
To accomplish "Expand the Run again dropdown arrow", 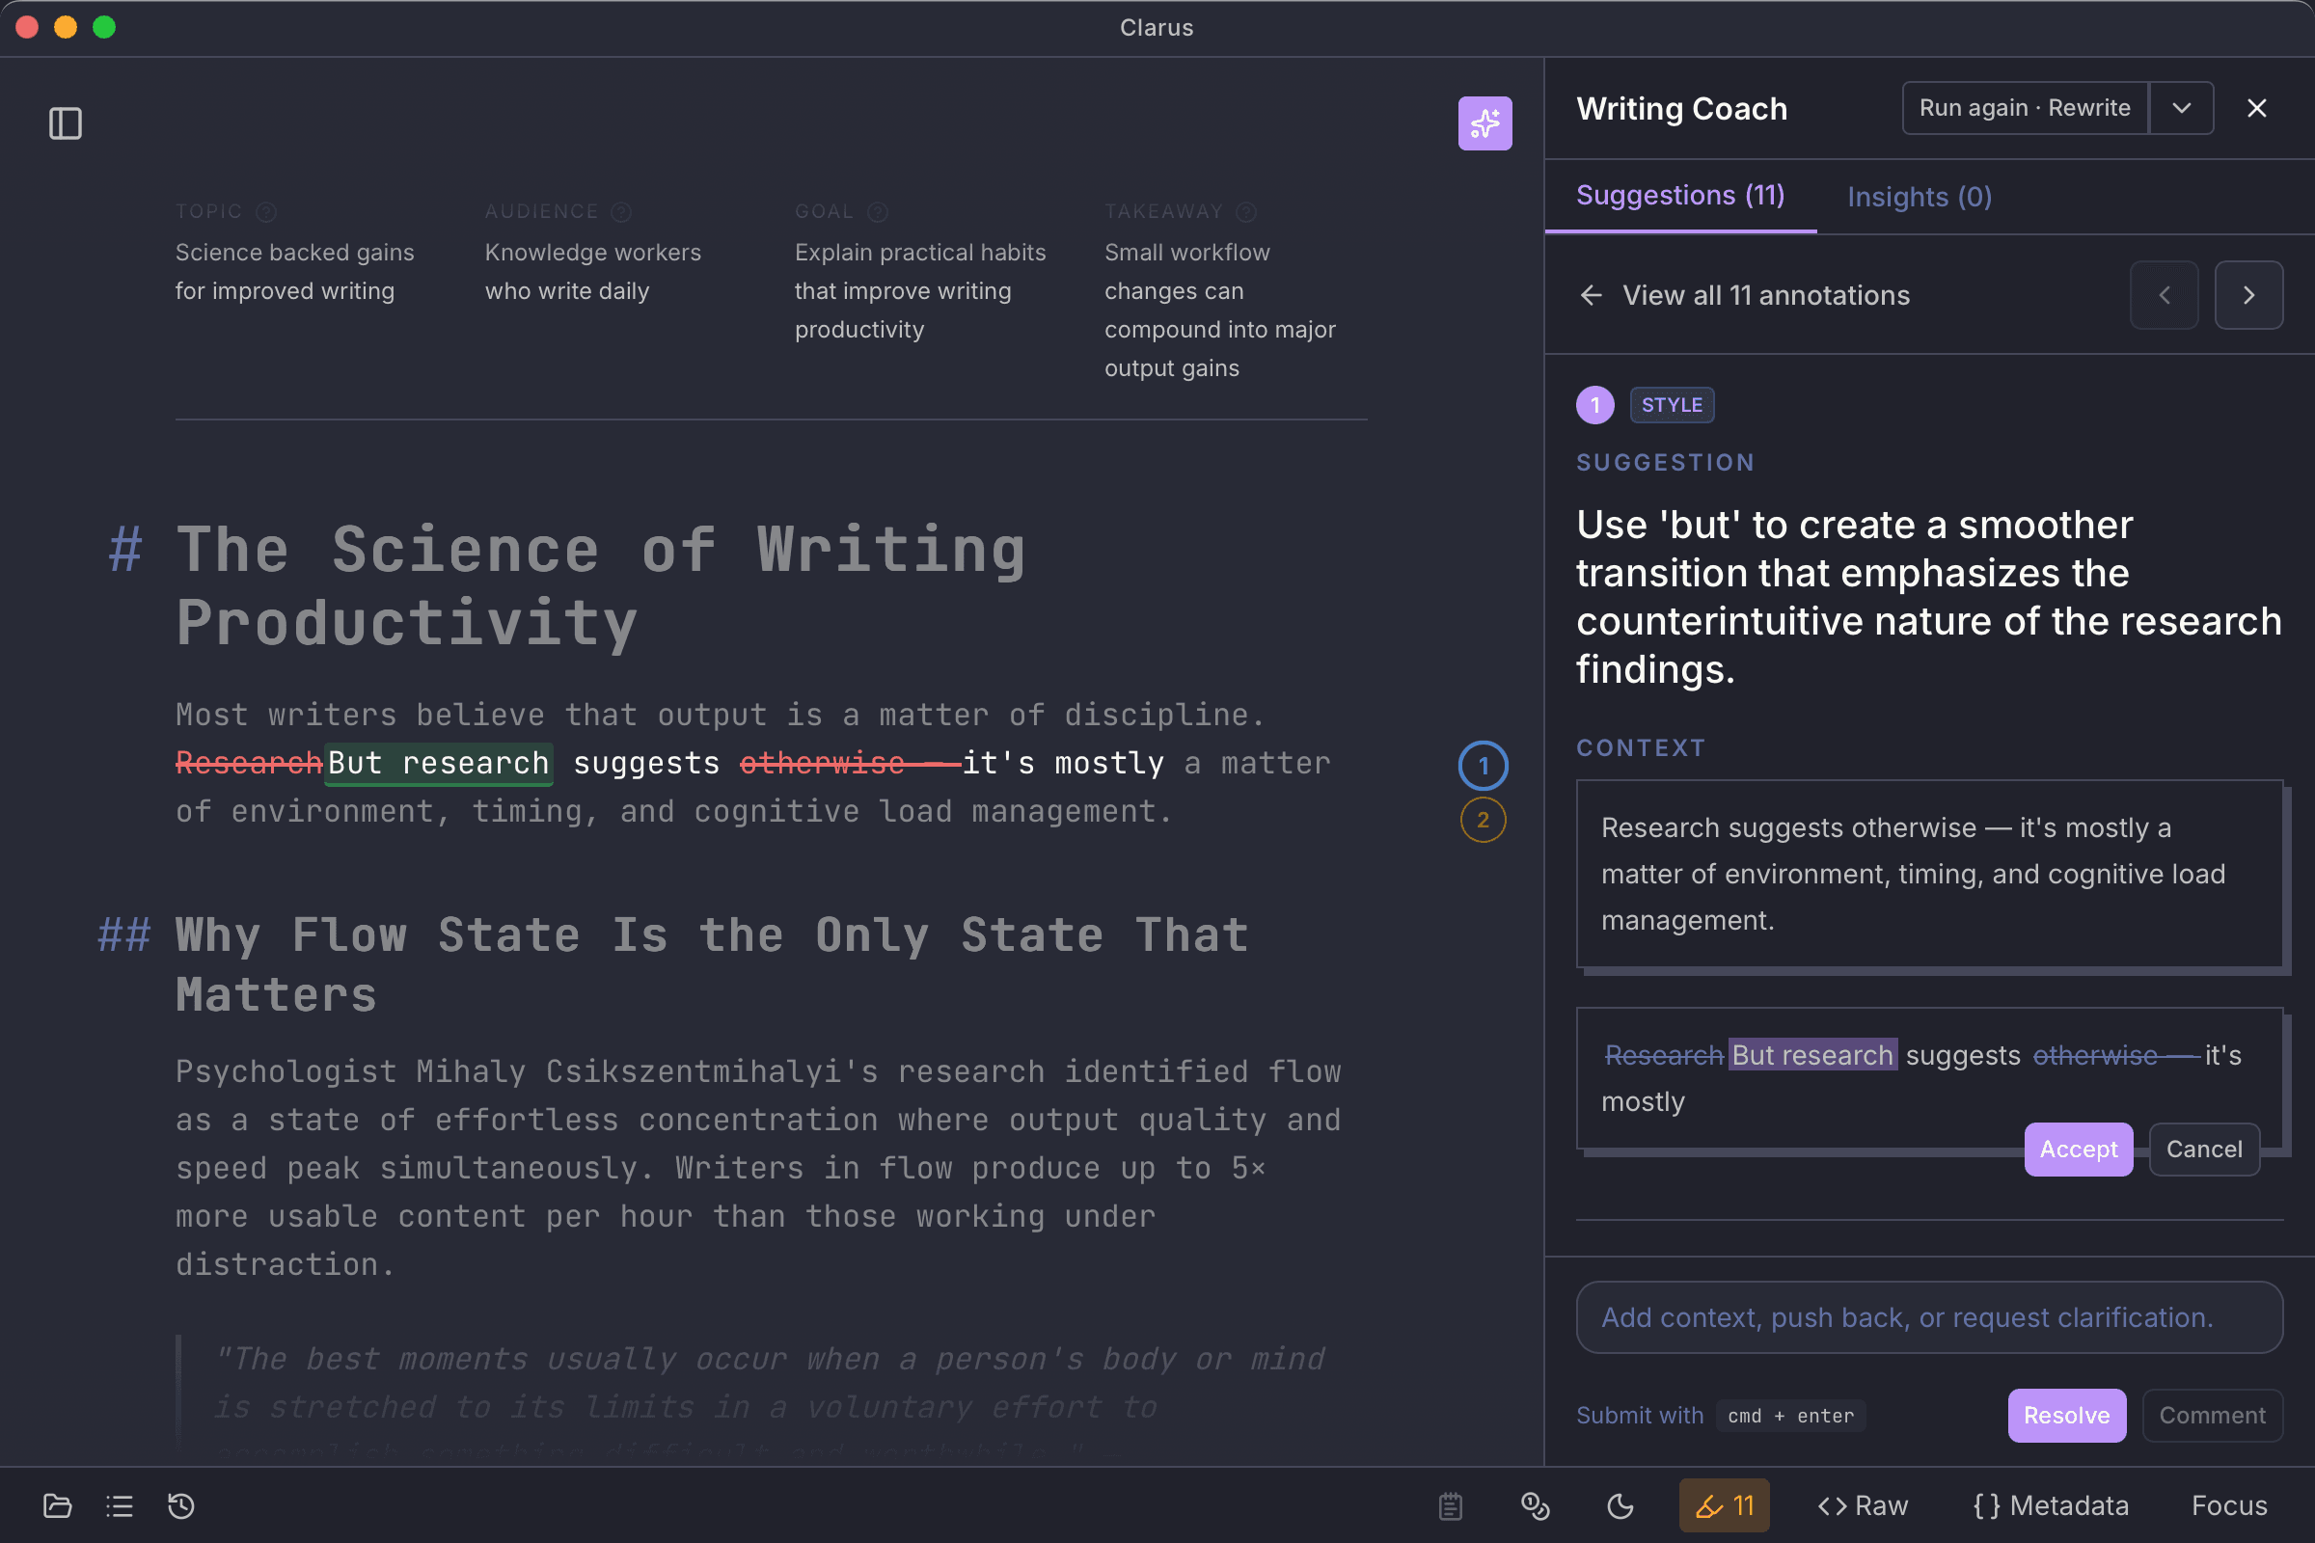I will 2181,108.
